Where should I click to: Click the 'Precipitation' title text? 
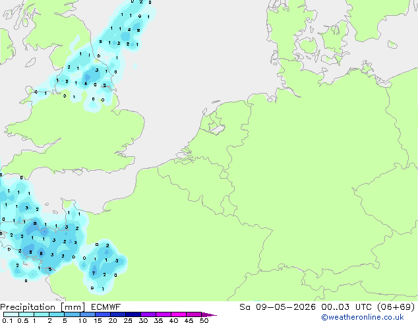click(28, 307)
